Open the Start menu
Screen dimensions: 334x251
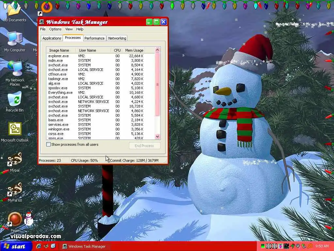[16, 246]
